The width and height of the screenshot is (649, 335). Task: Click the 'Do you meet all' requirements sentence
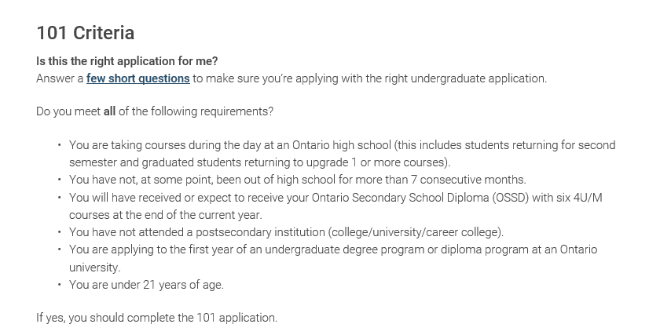(x=155, y=111)
